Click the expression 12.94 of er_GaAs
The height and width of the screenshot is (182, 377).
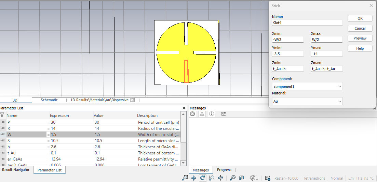[x=55, y=159]
